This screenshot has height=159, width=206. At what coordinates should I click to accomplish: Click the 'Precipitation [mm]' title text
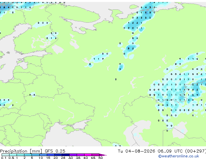[21, 151]
